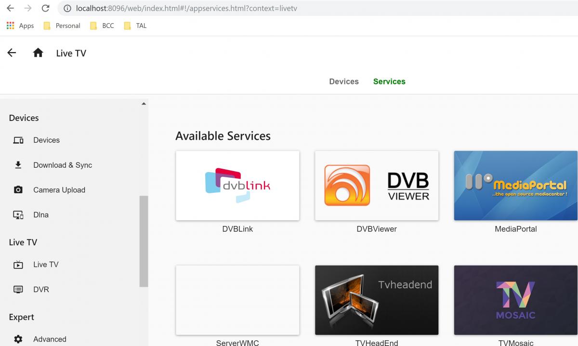The width and height of the screenshot is (578, 346).
Task: Click the Camera Upload camera icon
Action: click(x=18, y=190)
